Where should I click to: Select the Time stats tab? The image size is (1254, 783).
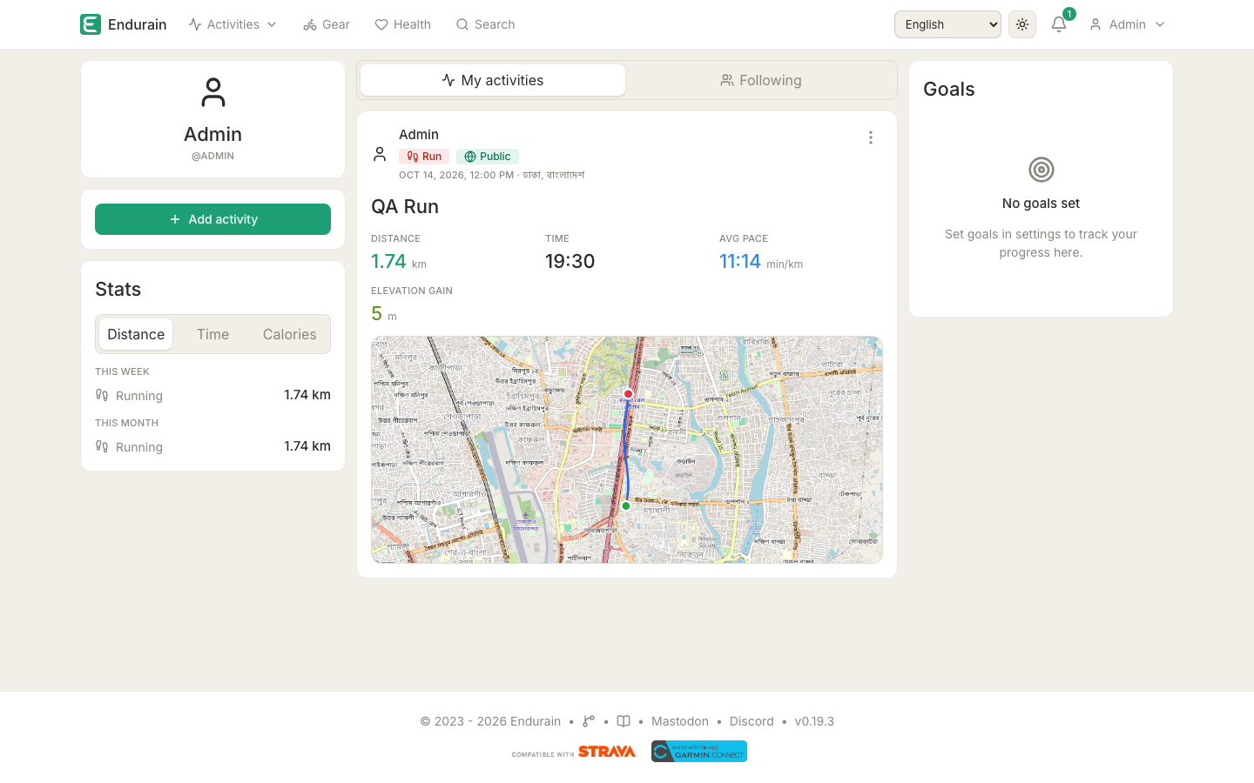(x=212, y=334)
